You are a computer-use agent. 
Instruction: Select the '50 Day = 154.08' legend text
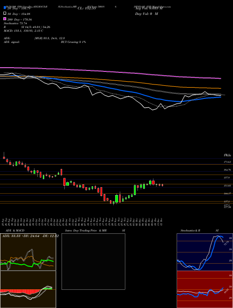pyautogui.click(x=19, y=14)
